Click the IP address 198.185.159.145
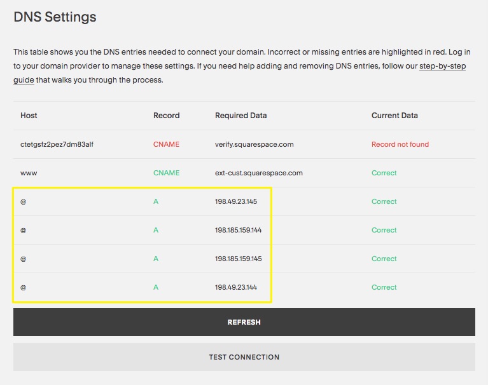Screen dimensions: 488x385 point(238,259)
